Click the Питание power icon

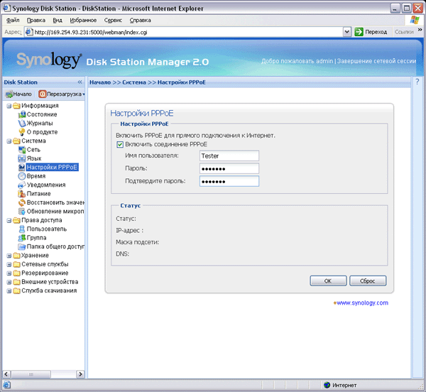click(22, 194)
